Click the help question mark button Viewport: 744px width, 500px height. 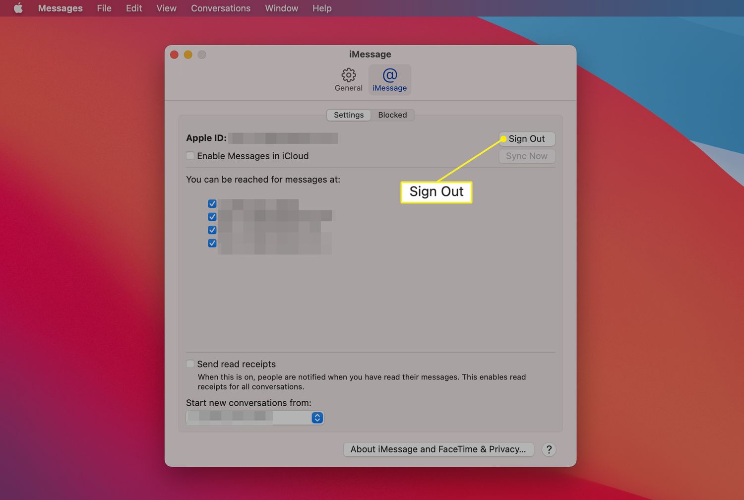point(549,449)
